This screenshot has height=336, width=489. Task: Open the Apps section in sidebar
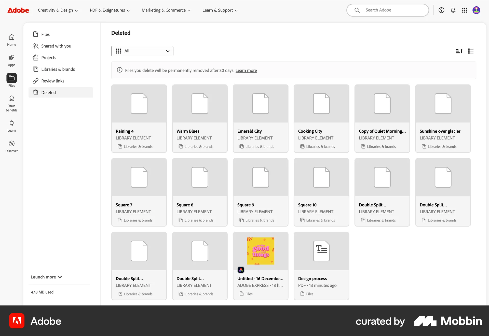(11, 60)
